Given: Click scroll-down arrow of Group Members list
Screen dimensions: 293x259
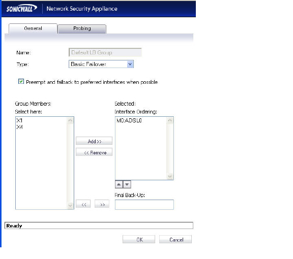Looking at the screenshot, I should point(70,206).
